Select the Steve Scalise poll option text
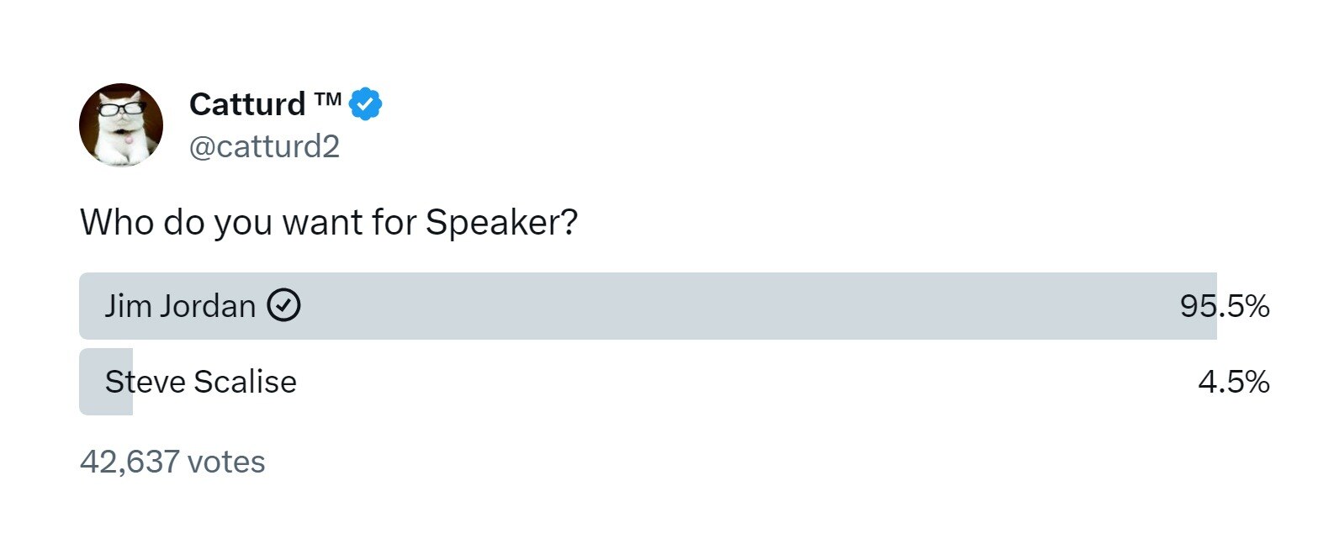Image resolution: width=1334 pixels, height=560 pixels. [200, 382]
